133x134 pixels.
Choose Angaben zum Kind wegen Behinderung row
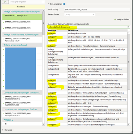click(87, 76)
